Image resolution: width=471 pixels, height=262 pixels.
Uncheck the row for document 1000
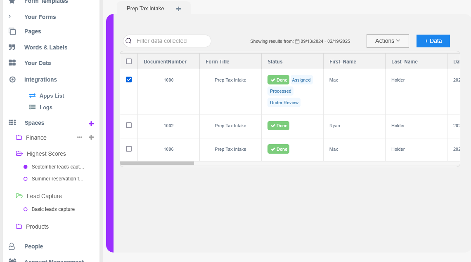[x=129, y=80]
